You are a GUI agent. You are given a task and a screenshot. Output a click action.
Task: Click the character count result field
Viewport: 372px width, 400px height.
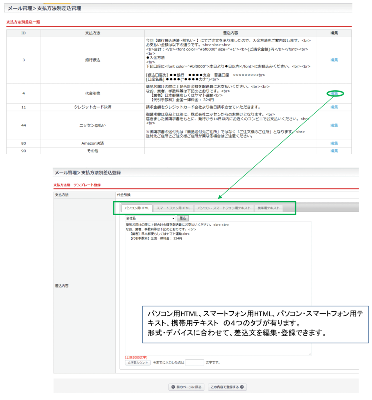point(195,362)
